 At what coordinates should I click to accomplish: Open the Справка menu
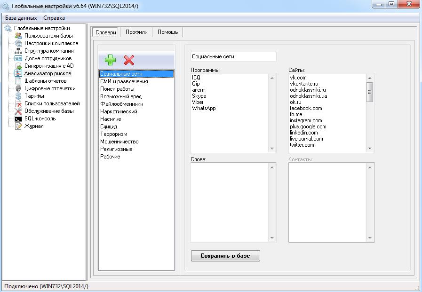point(54,18)
